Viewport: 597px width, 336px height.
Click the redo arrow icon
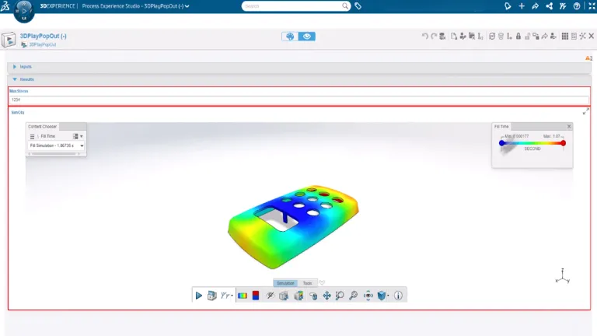[x=433, y=36]
